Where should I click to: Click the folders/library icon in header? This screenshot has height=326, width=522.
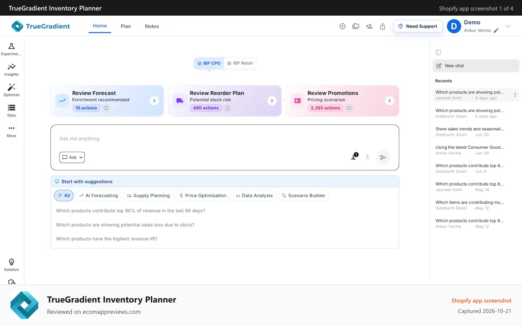(x=356, y=26)
